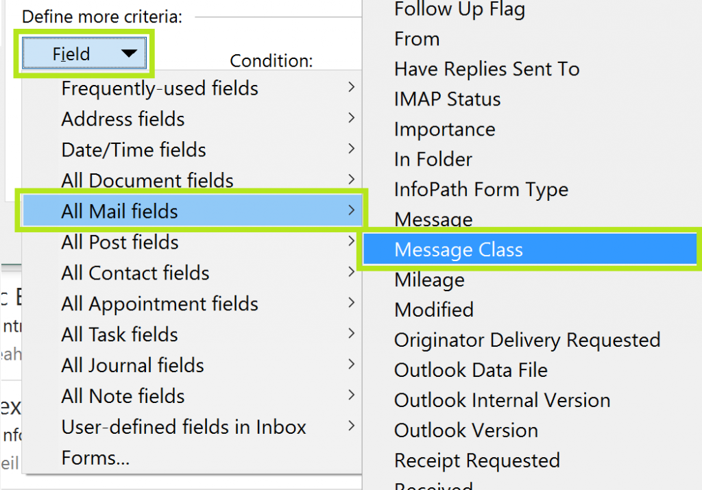Click the Forms... menu entry
Screen dimensions: 702x490
pos(95,457)
